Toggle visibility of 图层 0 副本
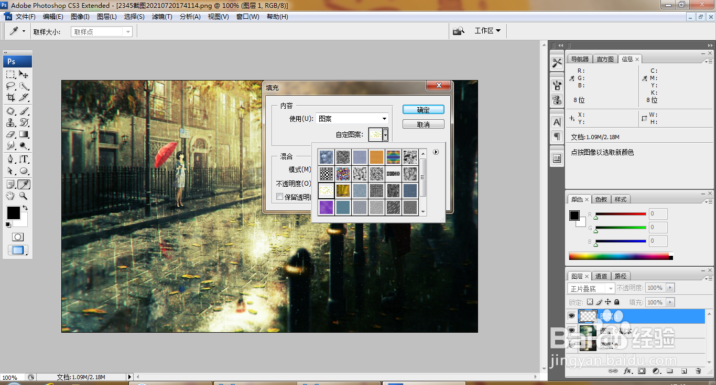 coord(572,331)
